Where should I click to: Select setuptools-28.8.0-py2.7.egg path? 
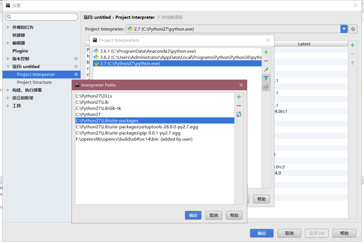click(155, 127)
